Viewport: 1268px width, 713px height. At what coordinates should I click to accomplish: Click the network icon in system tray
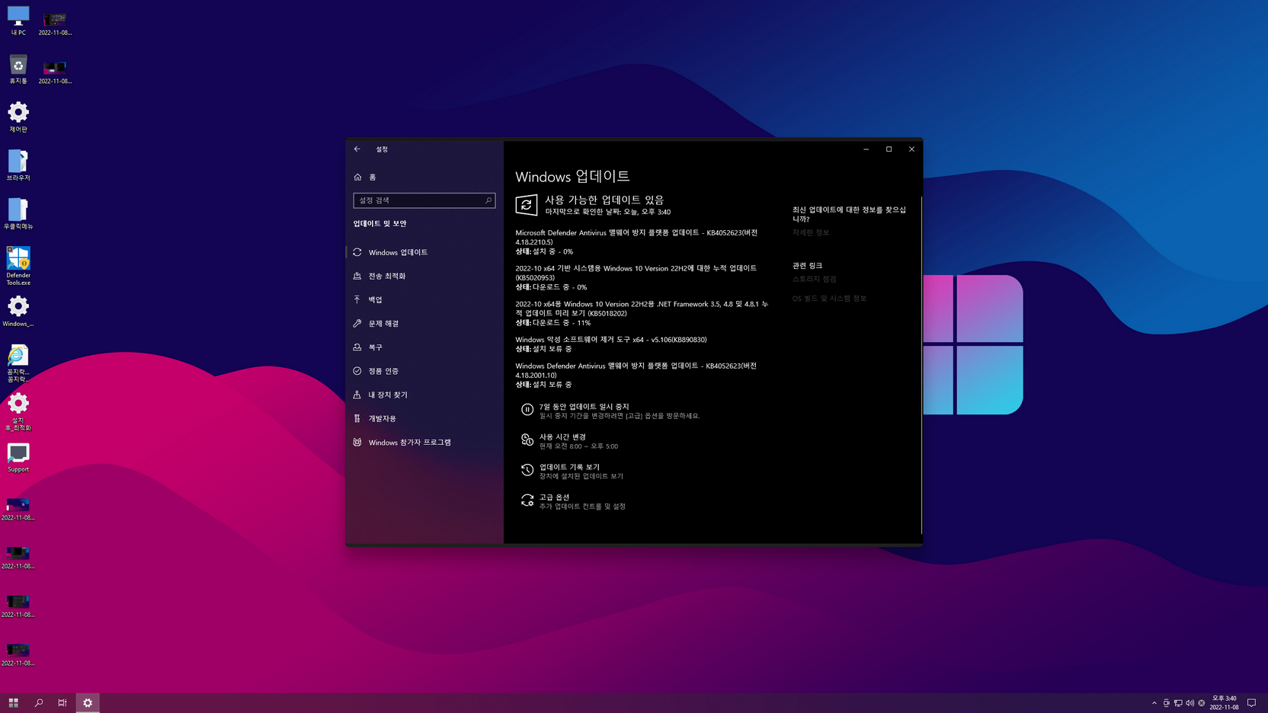click(1178, 703)
